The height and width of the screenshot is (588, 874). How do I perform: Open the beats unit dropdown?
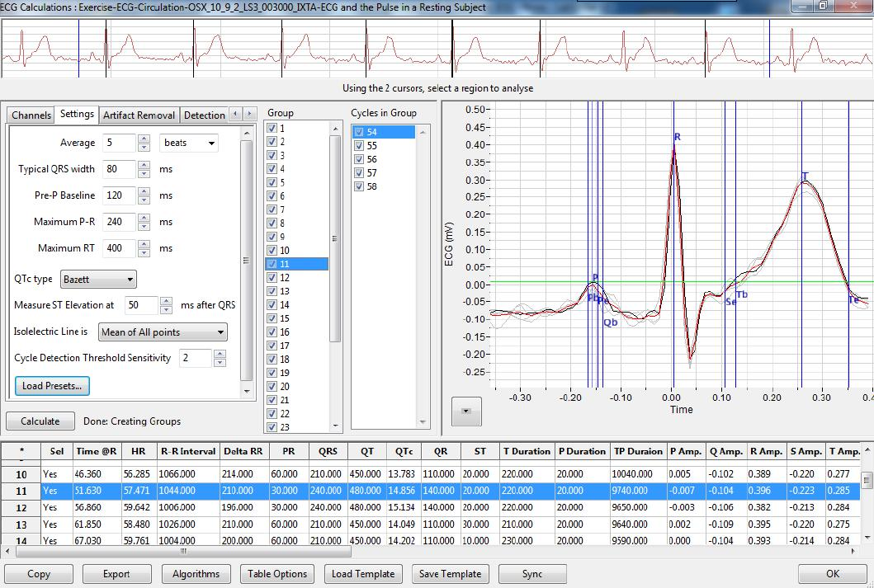tap(188, 143)
